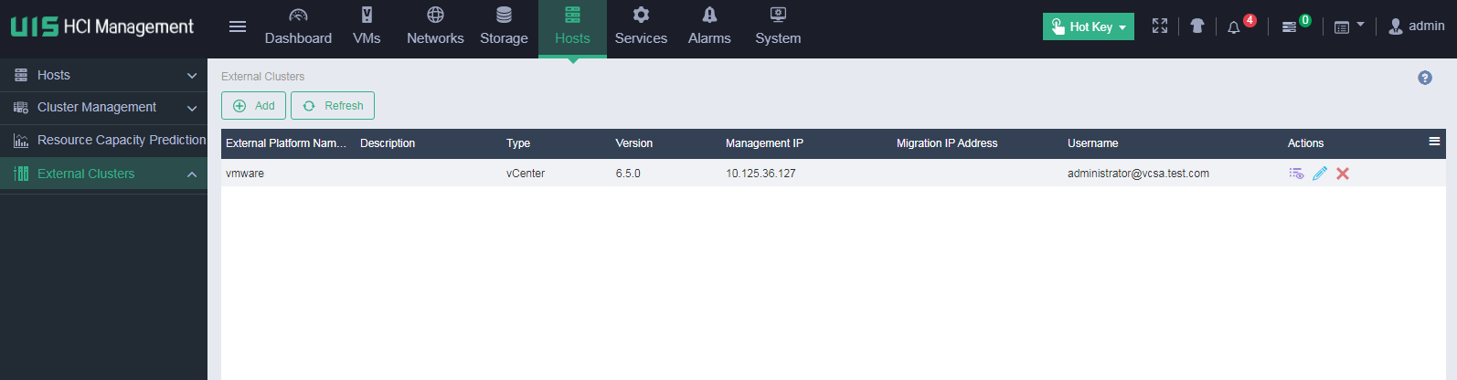Add a new external cluster
The height and width of the screenshot is (380, 1457).
253,106
